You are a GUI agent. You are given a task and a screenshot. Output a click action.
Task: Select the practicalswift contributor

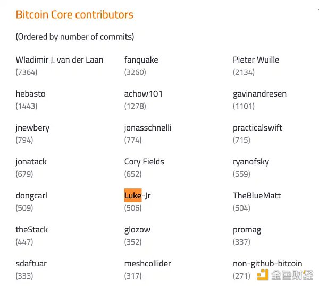click(257, 128)
